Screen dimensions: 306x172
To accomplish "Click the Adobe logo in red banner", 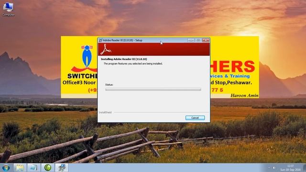I will tap(106, 49).
